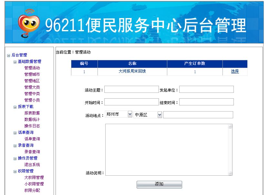Click 退出系统 to log out

(x=32, y=165)
